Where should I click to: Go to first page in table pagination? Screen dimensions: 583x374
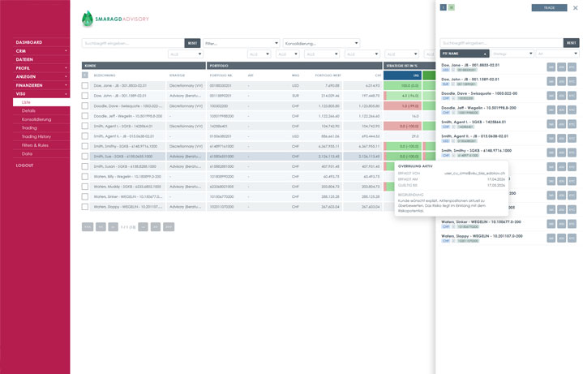87,227
